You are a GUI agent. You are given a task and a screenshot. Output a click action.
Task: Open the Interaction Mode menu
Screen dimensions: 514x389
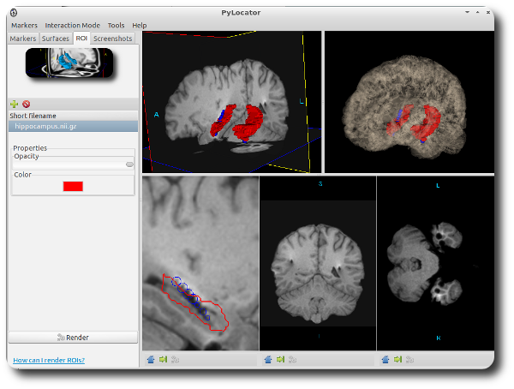click(x=72, y=26)
